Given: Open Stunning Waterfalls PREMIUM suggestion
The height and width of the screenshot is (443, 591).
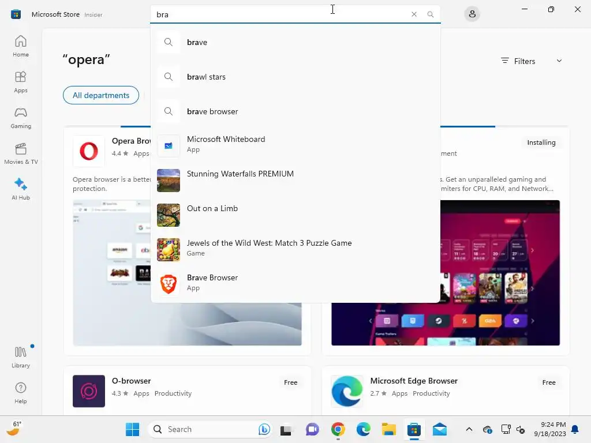Looking at the screenshot, I should click(x=295, y=180).
